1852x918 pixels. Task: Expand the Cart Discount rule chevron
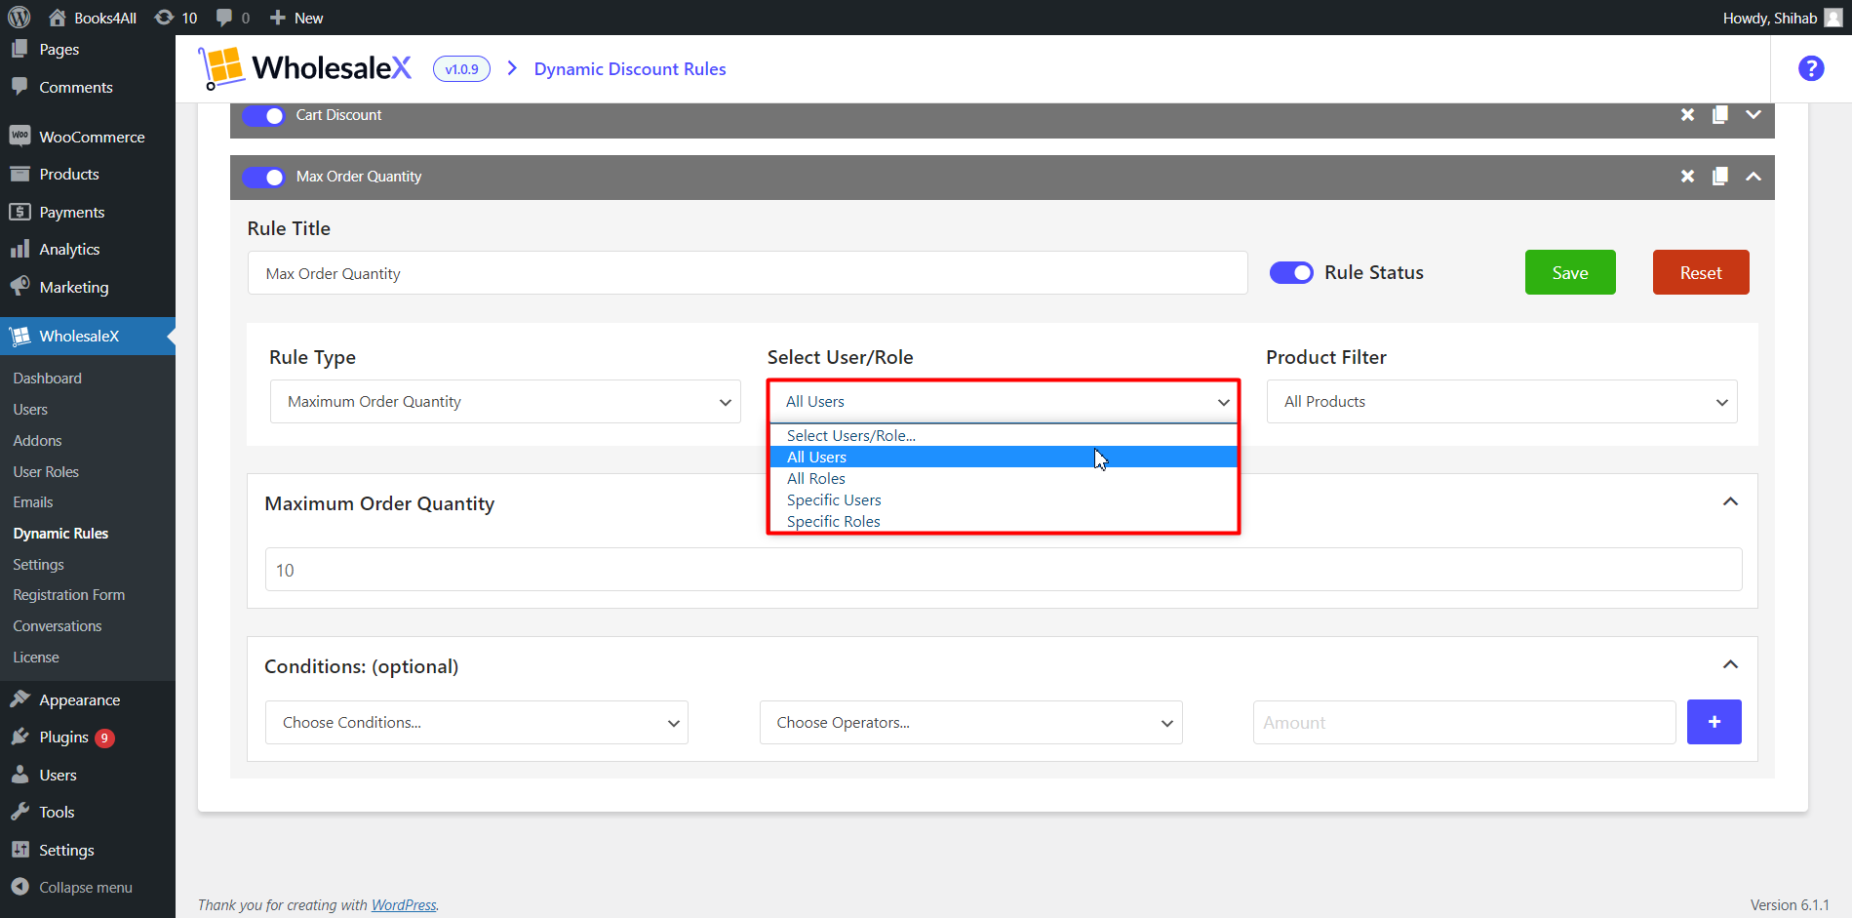1753,115
